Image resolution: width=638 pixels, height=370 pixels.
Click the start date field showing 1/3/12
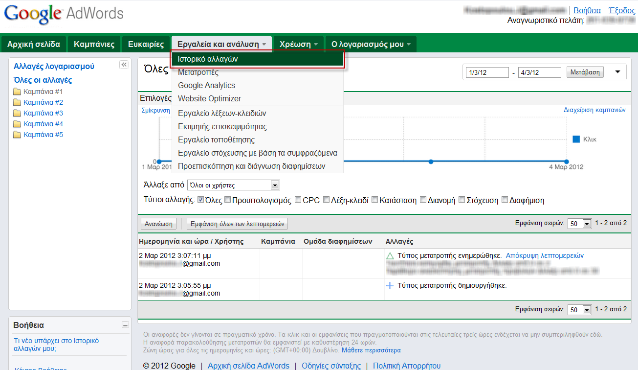pos(487,72)
